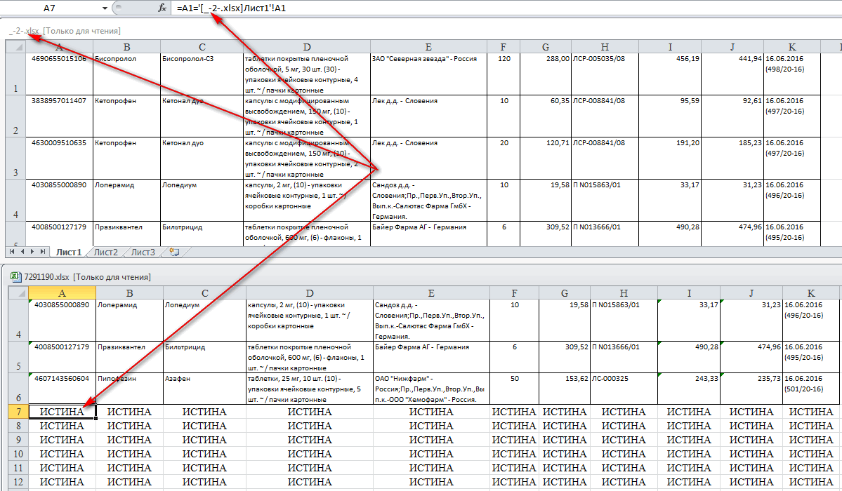Click the Excel file icon beside 7291190.xlsx
The width and height of the screenshot is (842, 491).
coord(15,277)
